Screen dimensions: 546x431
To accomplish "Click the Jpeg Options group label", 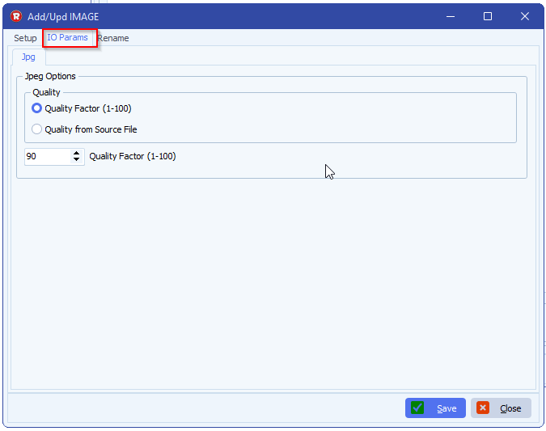I will click(x=50, y=76).
